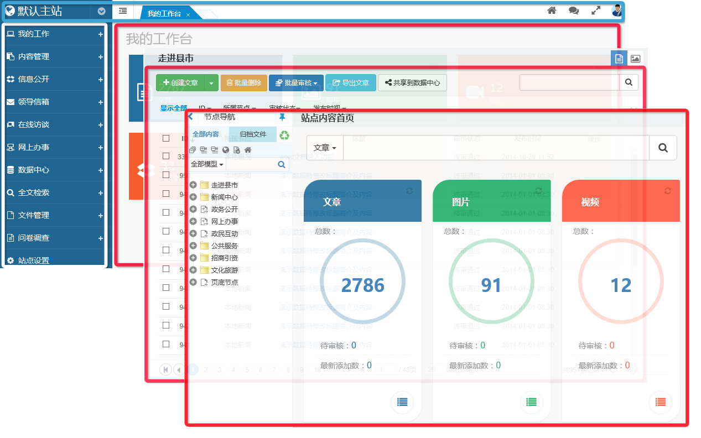Click the 导出文章 button
Image resolution: width=701 pixels, height=438 pixels.
point(351,83)
